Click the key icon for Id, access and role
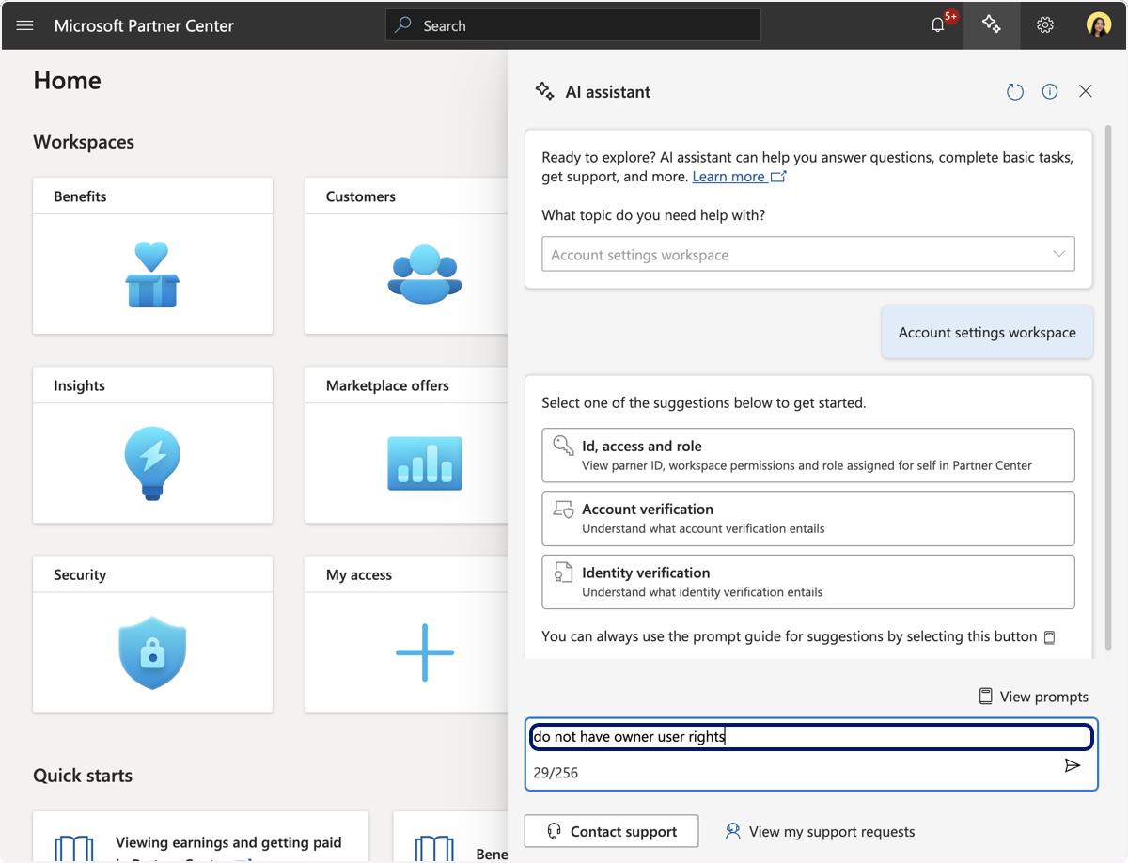Screen dimensions: 1128x863 click(563, 446)
